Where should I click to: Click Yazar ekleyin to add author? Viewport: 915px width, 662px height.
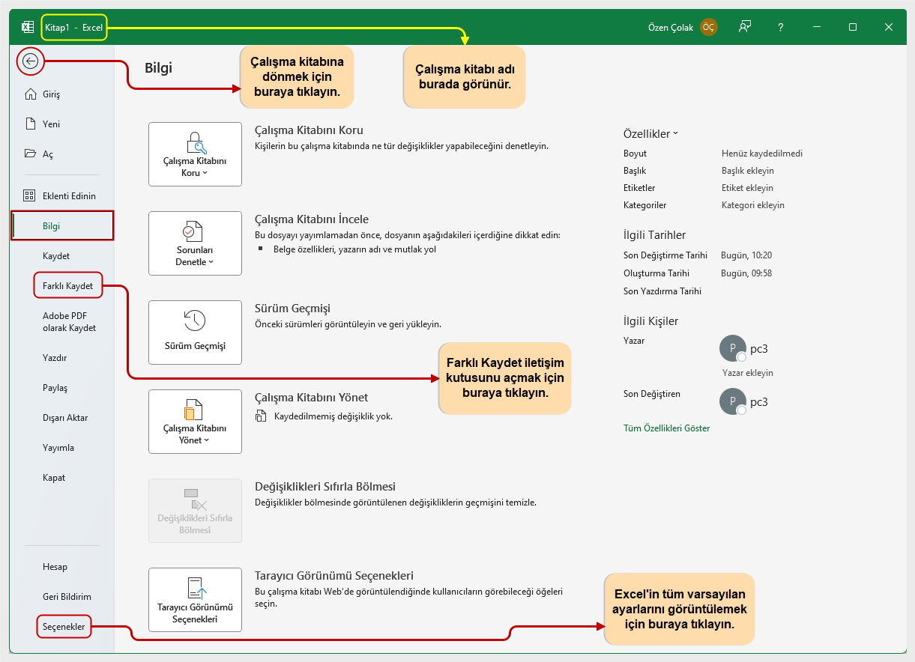coord(748,373)
